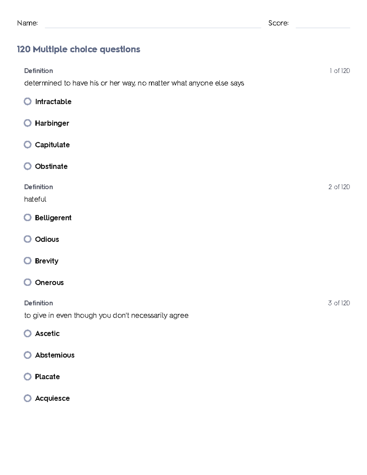Choose Ascetic for question 3
This screenshot has width=367, height=475.
[28, 333]
